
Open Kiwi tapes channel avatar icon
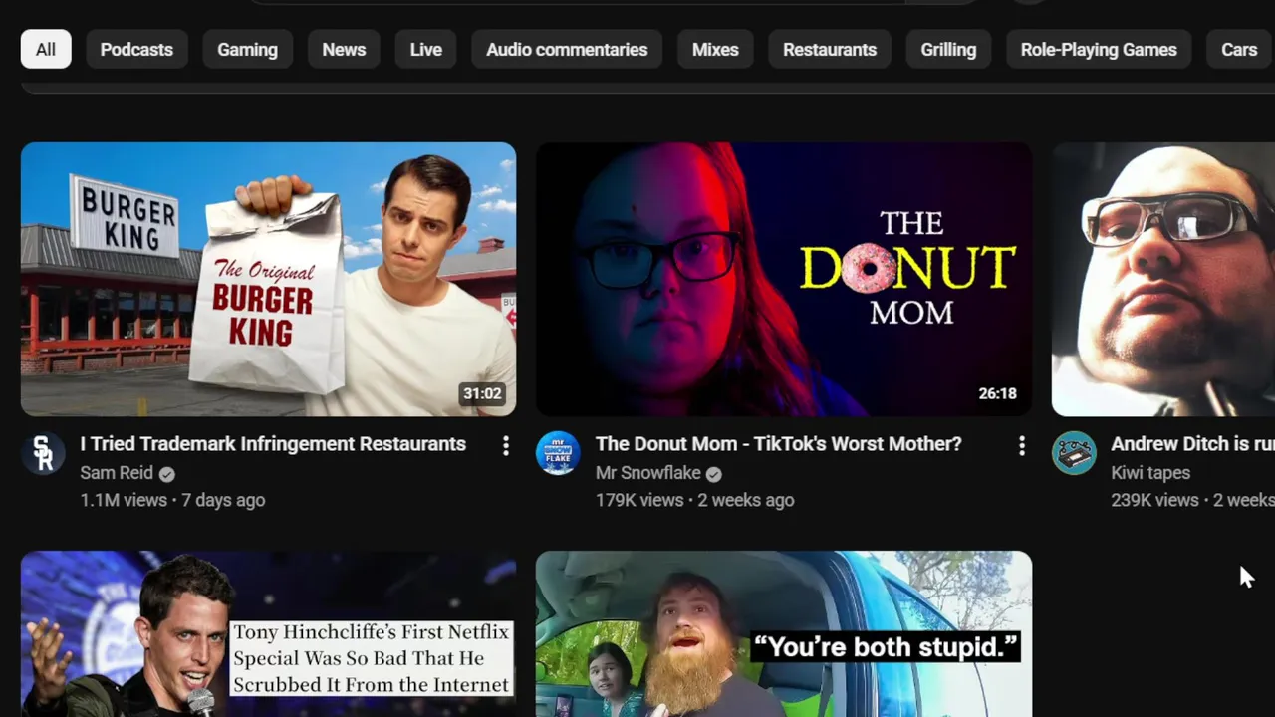(1074, 453)
